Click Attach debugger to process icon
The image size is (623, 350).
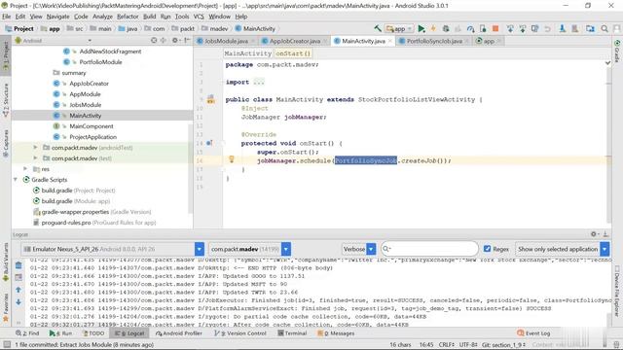tap(483, 28)
